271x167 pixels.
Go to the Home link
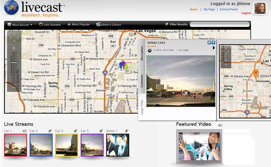pos(193,9)
